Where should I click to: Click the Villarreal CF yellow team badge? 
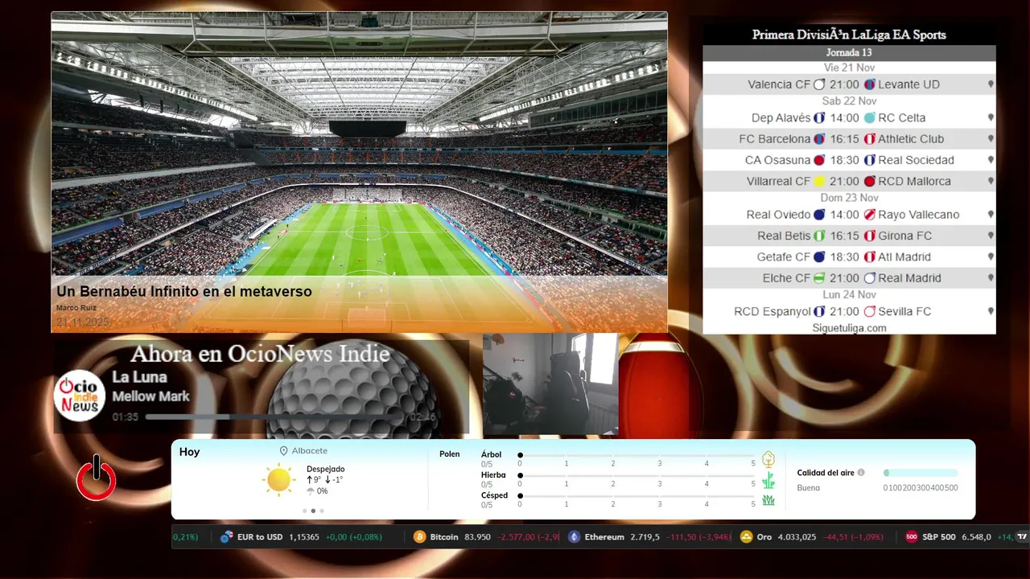pyautogui.click(x=819, y=182)
